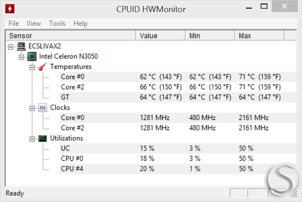
Task: Click the Intel Celeron N3050 chip icon
Action: (32, 56)
